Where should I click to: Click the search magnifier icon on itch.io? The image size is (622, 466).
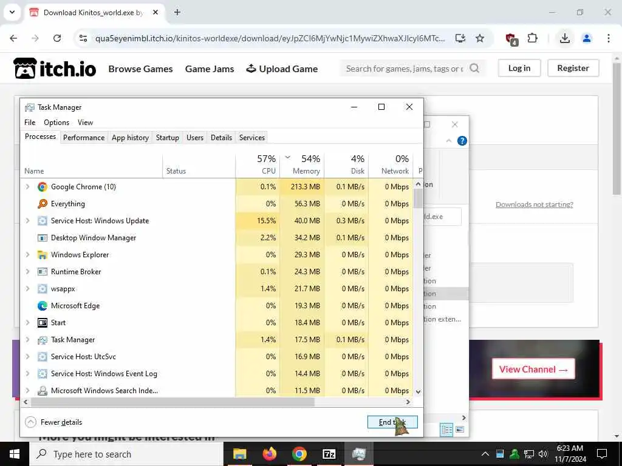[x=474, y=69]
